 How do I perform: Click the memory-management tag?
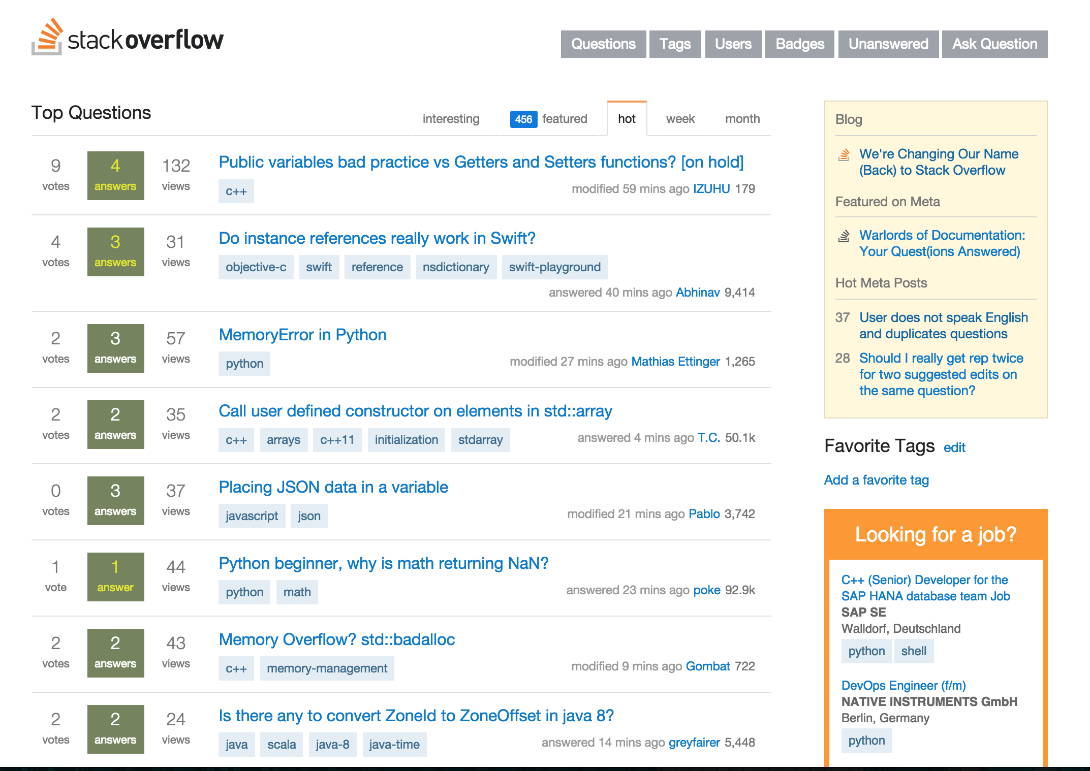pyautogui.click(x=327, y=668)
